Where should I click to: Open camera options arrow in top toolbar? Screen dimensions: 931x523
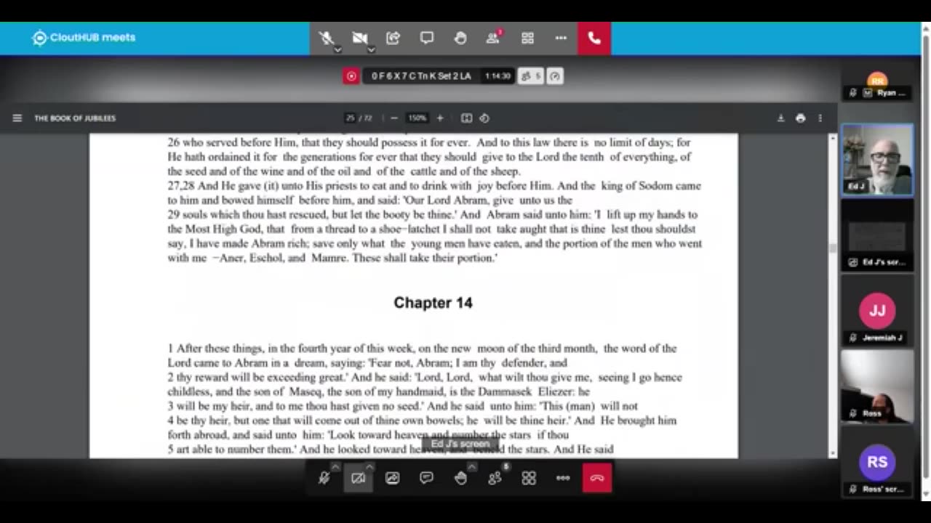pos(371,50)
